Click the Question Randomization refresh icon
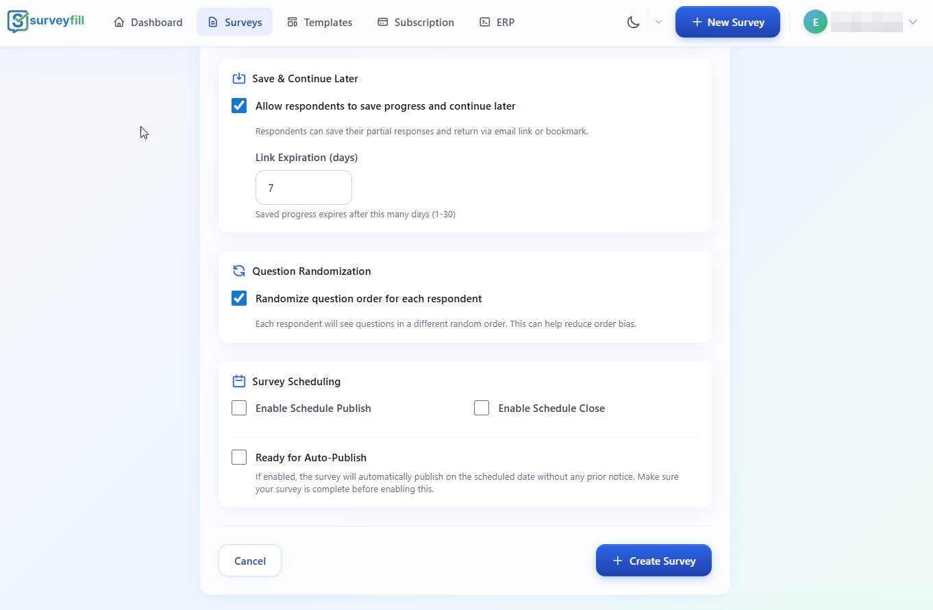 coord(238,271)
